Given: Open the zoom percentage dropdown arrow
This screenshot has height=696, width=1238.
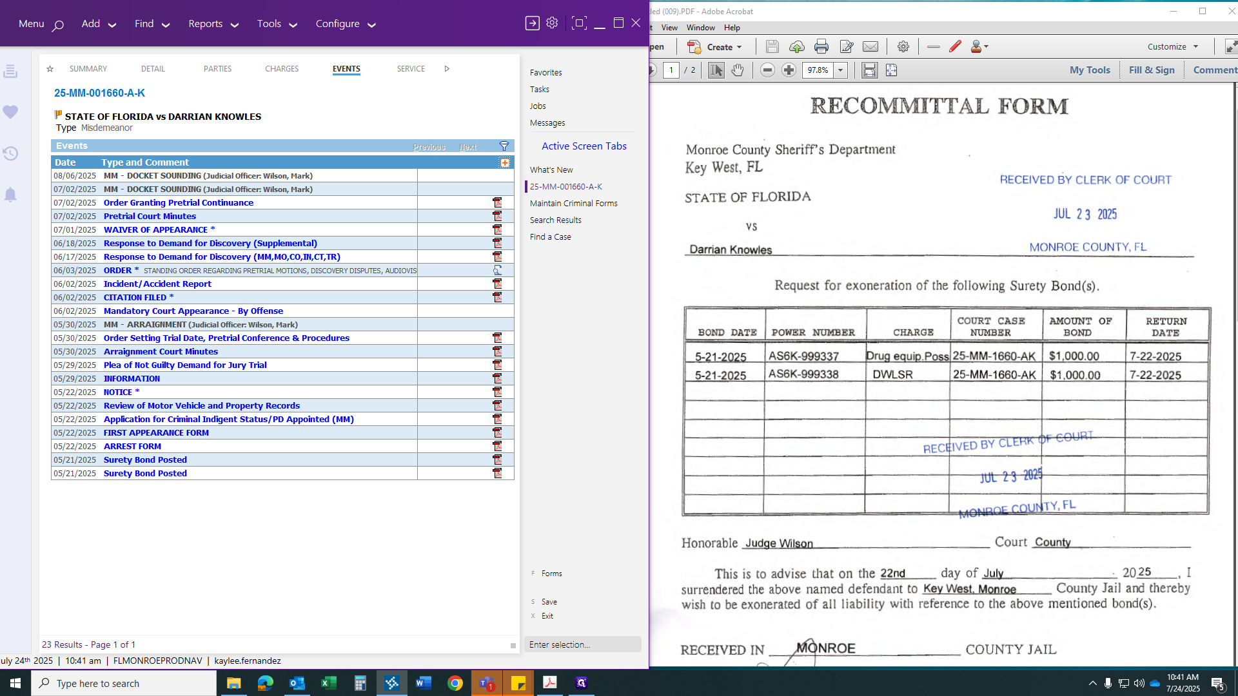Looking at the screenshot, I should coord(840,70).
